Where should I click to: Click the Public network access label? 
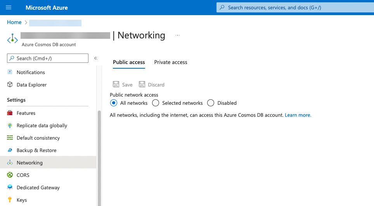pos(134,95)
